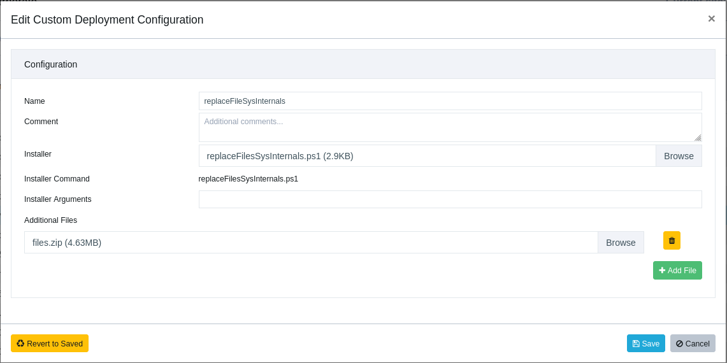
Task: Revert to Saved configuration
Action: [x=50, y=343]
